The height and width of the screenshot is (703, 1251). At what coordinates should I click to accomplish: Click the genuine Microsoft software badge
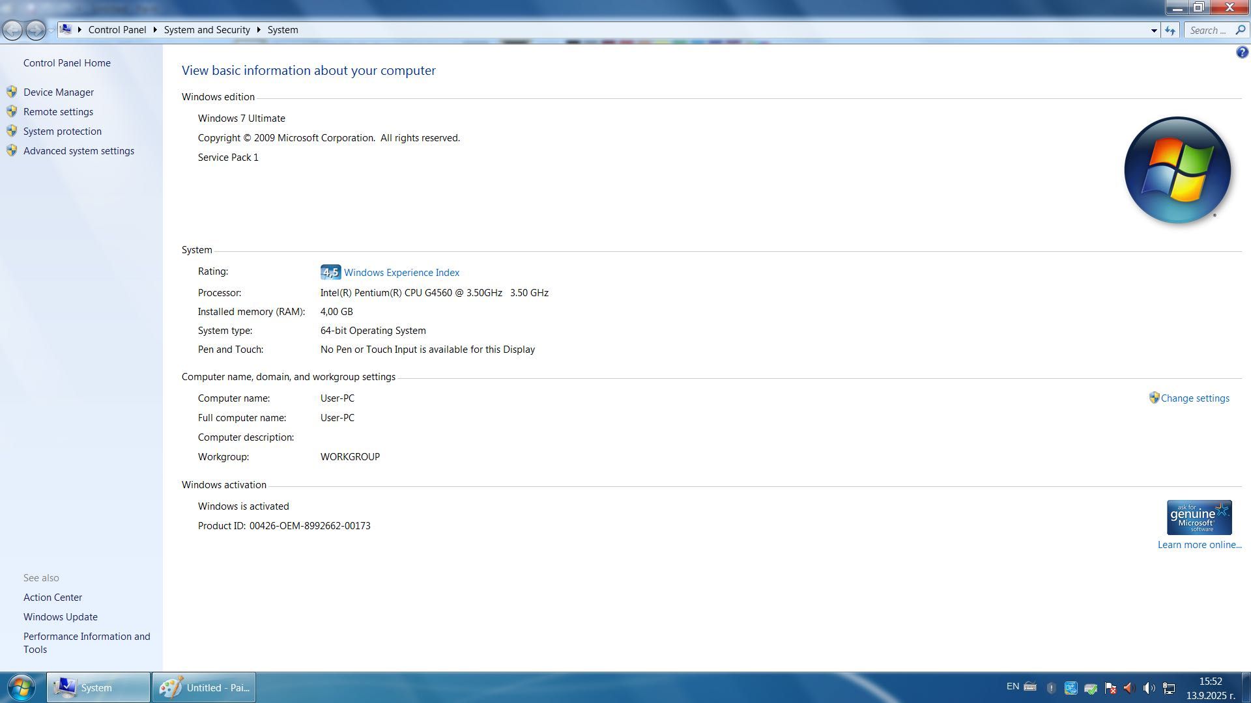click(1199, 517)
